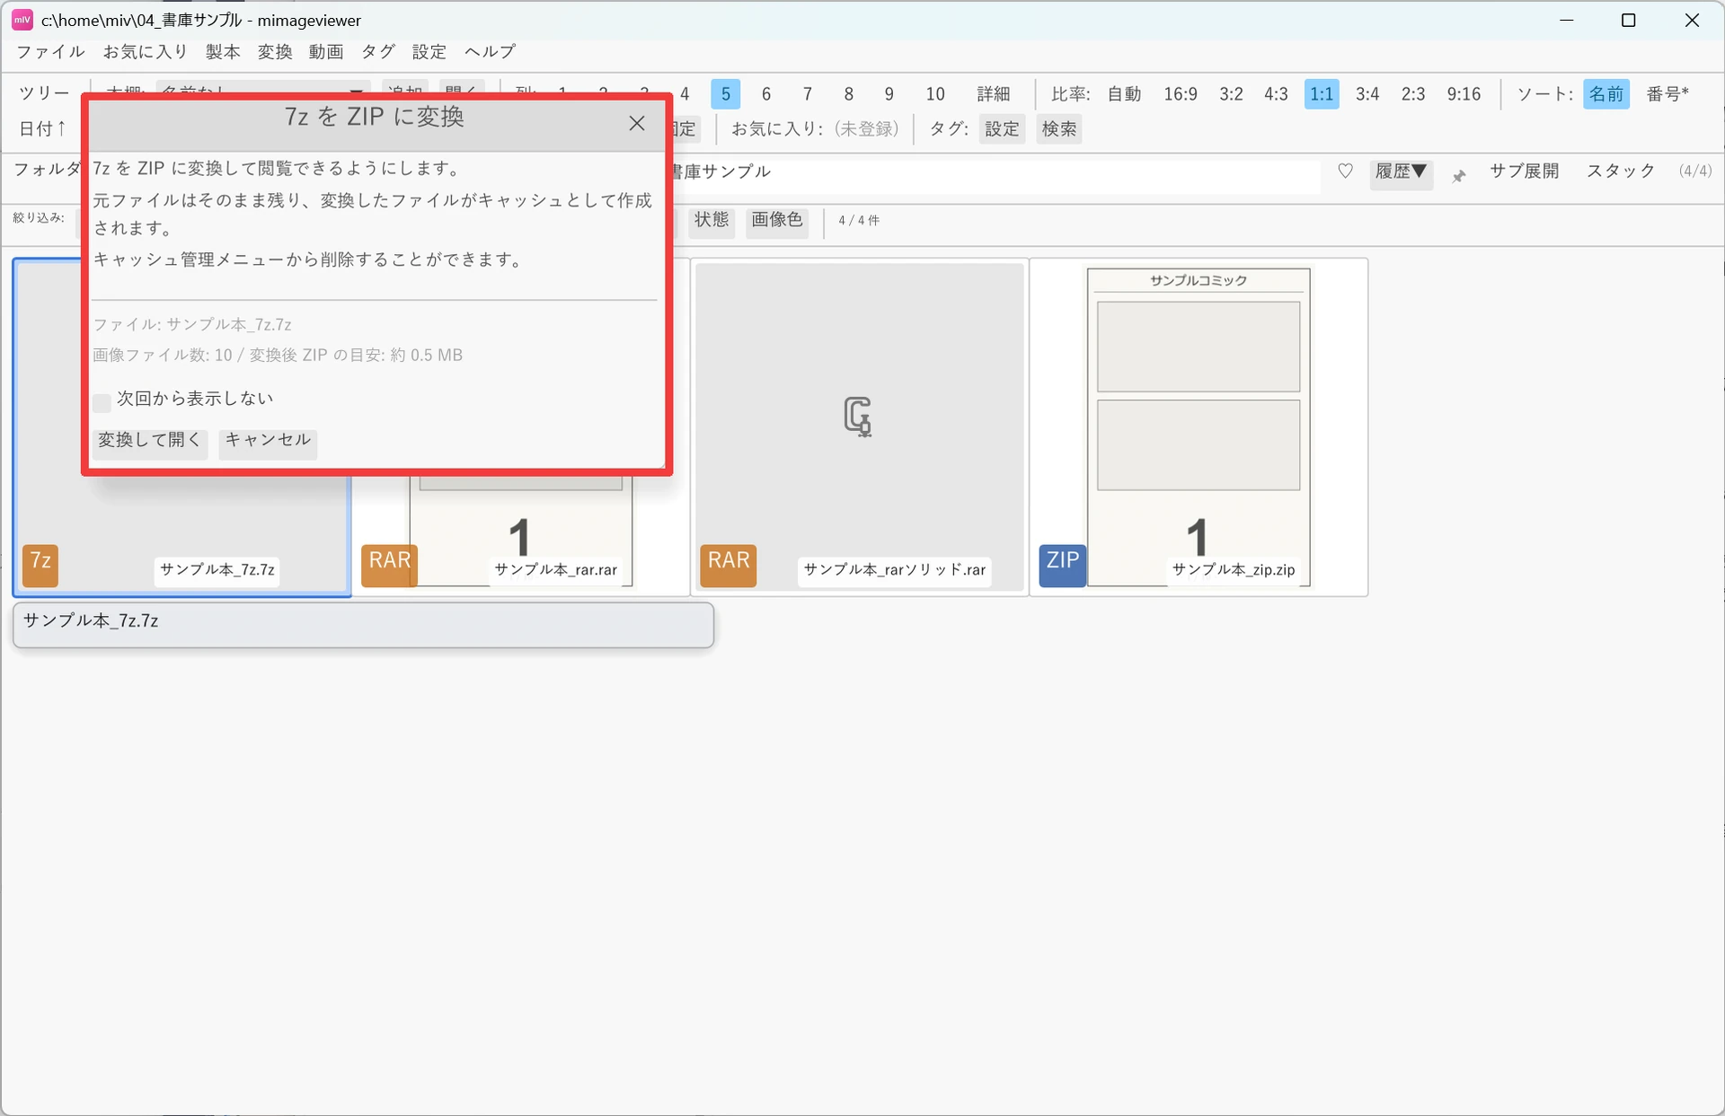Sort by 番号*

point(1667,94)
